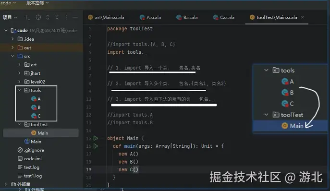330x191 pixels.
Task: Open the code project dropdown
Action: [8, 3]
